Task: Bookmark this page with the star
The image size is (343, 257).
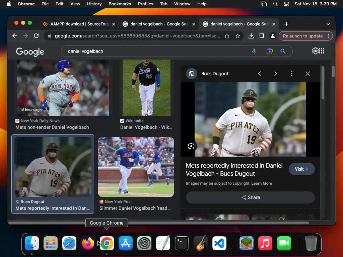Action: click(x=238, y=36)
